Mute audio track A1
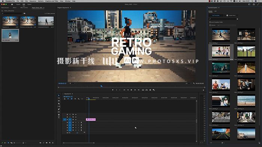The width and height of the screenshot is (262, 147). 76,122
